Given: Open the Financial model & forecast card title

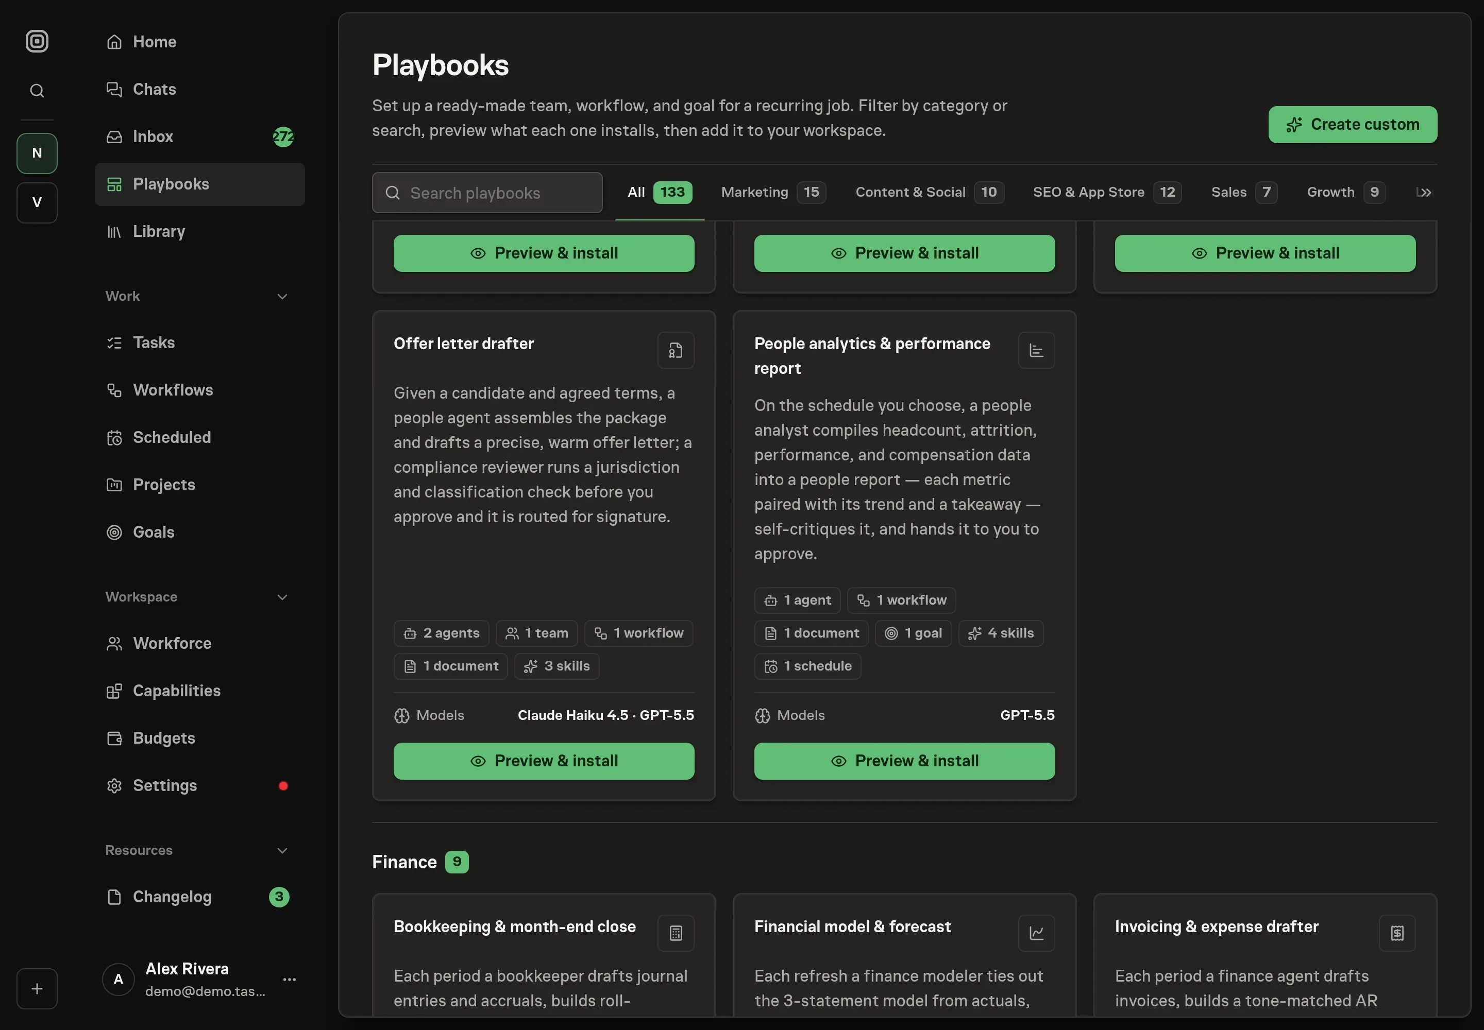Looking at the screenshot, I should click(852, 926).
